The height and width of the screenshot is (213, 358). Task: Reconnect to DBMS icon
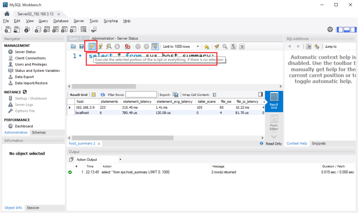click(x=94, y=29)
